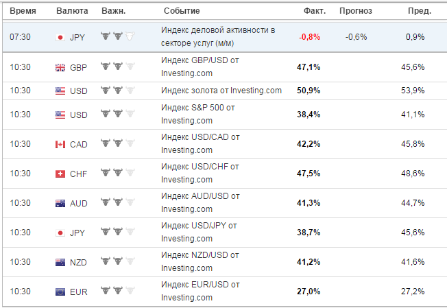Click the Japan flag icon in the 07:30 row

pos(60,37)
